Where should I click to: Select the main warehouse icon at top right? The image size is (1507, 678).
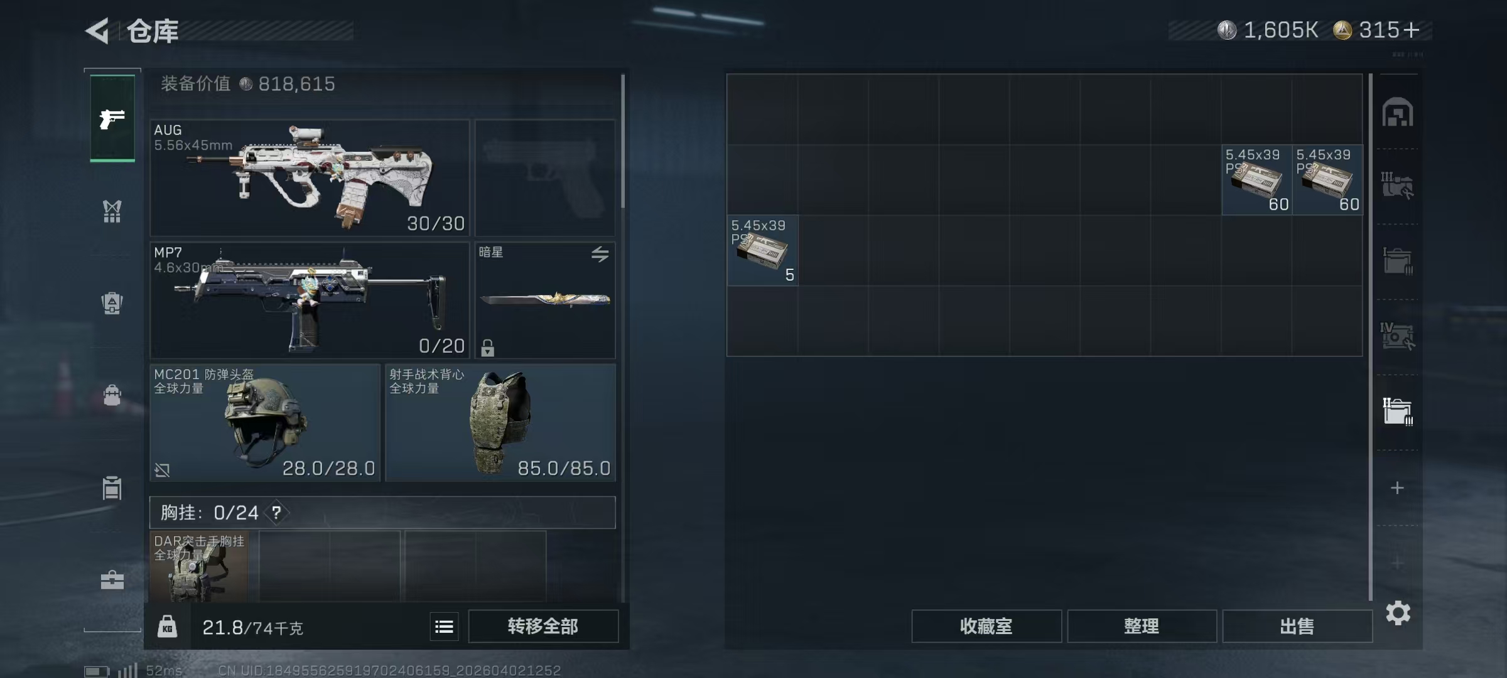coord(1397,113)
